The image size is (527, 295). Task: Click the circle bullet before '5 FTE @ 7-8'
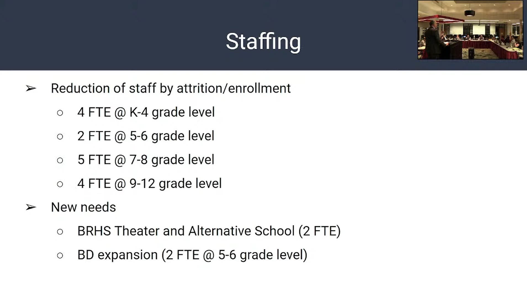(x=60, y=160)
